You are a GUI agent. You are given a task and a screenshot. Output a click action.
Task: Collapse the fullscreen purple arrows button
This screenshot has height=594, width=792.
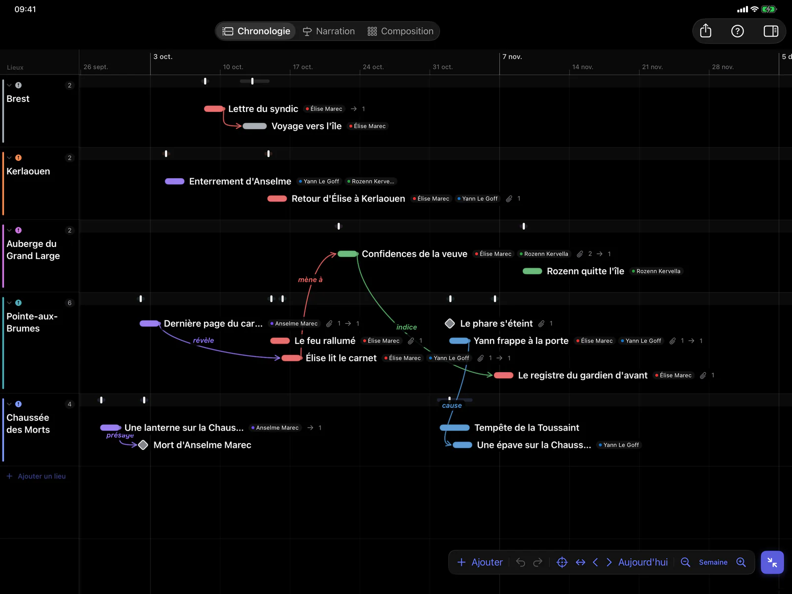click(x=772, y=562)
